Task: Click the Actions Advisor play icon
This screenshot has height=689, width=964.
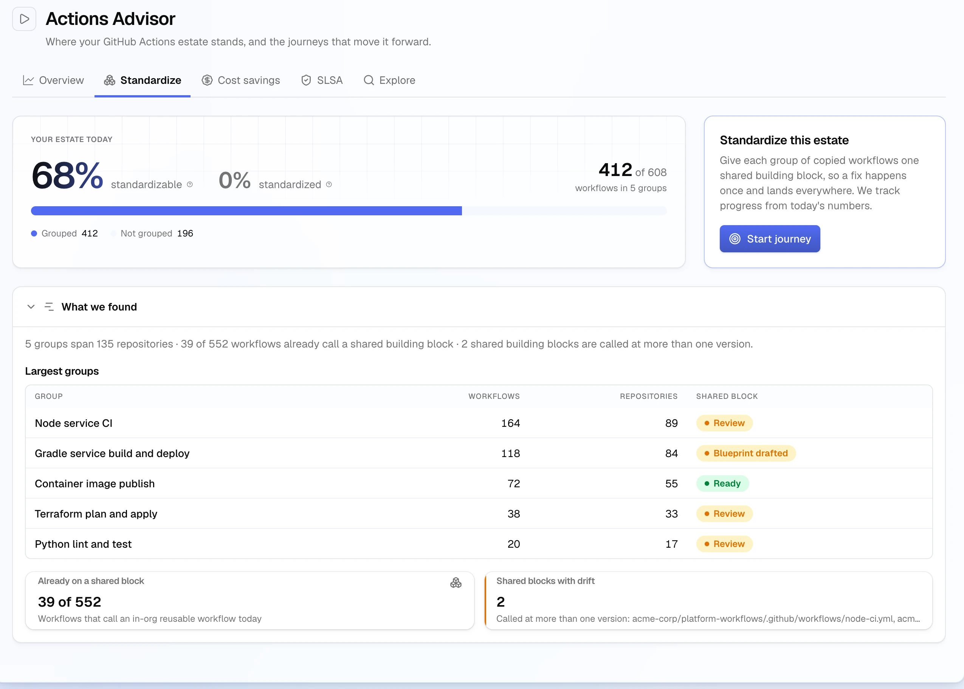Action: (x=24, y=19)
